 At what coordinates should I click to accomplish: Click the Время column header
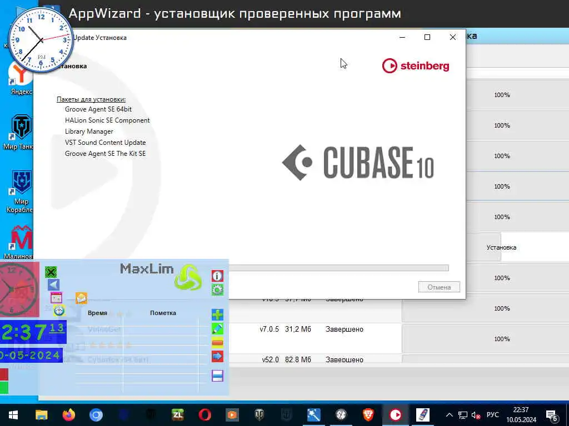tap(97, 313)
